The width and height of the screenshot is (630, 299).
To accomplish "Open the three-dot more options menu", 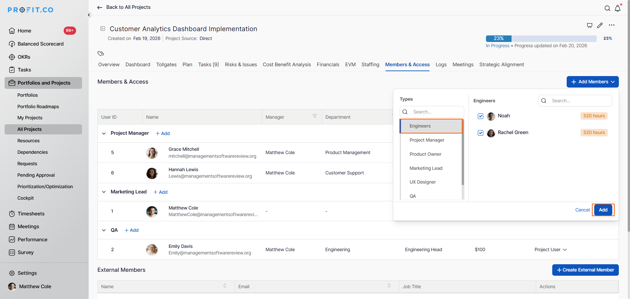I will [x=612, y=25].
